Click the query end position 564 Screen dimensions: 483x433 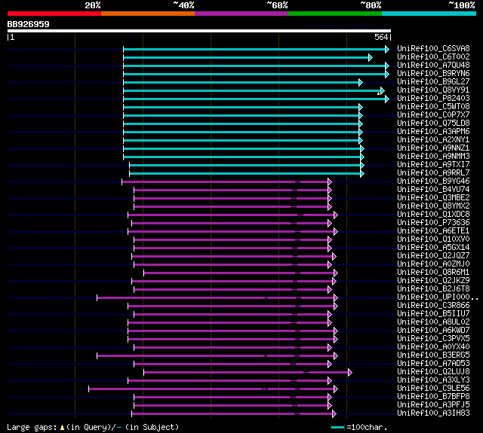pos(381,37)
